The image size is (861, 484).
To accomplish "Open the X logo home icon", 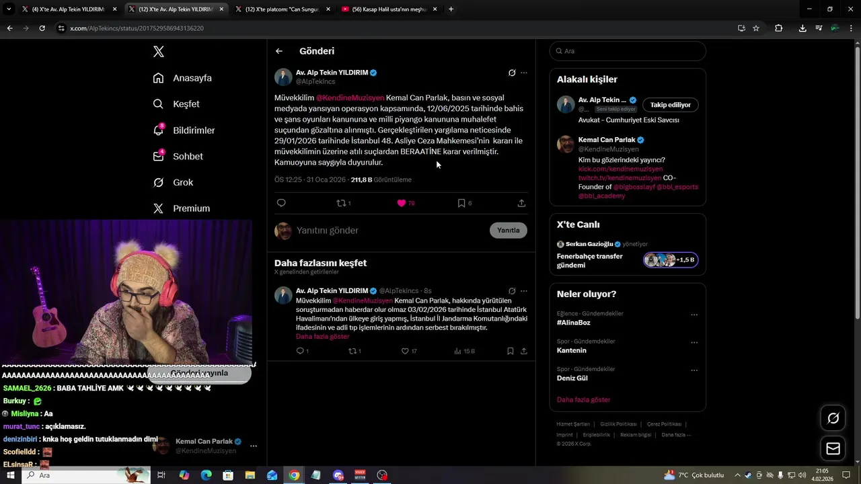I will coord(158,52).
